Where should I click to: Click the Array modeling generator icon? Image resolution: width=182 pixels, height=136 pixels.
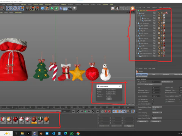pos(56,8)
